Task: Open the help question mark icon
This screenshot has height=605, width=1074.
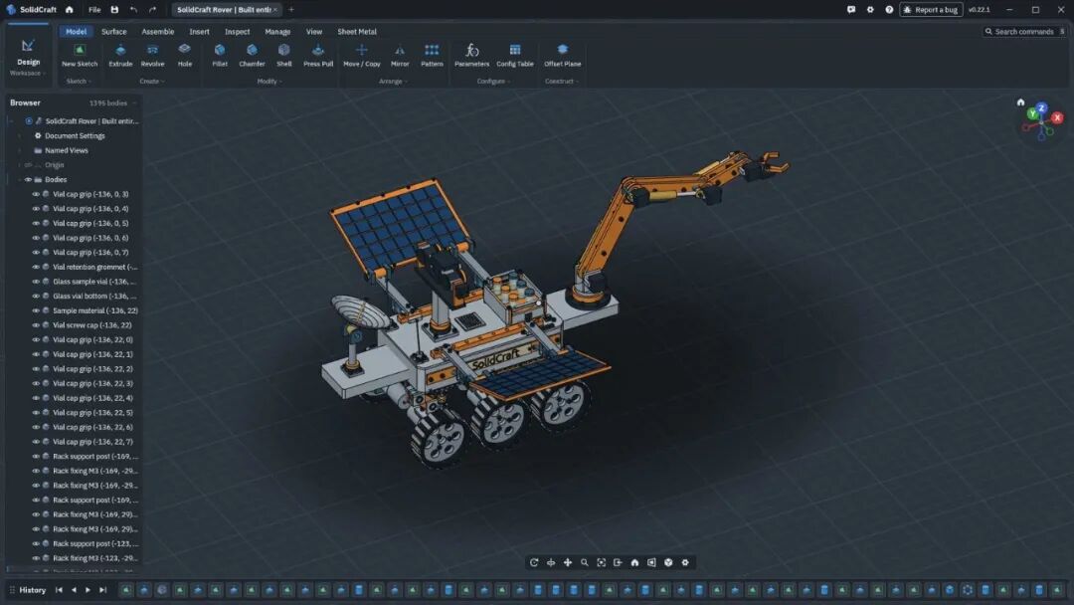Action: tap(889, 10)
